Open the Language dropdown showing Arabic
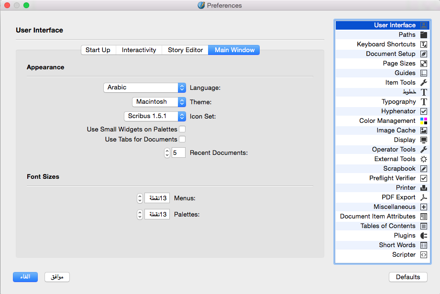The height and width of the screenshot is (294, 440). coord(144,87)
